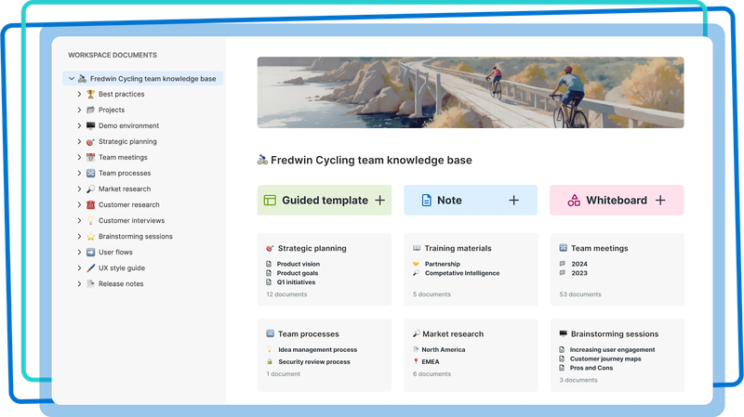
Task: Create a new Whiteboard
Action: click(617, 200)
